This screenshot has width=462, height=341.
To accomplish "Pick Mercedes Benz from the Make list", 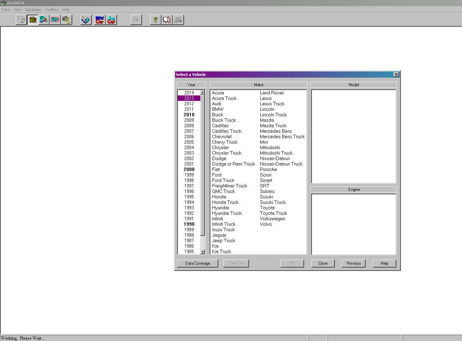I will pyautogui.click(x=276, y=131).
